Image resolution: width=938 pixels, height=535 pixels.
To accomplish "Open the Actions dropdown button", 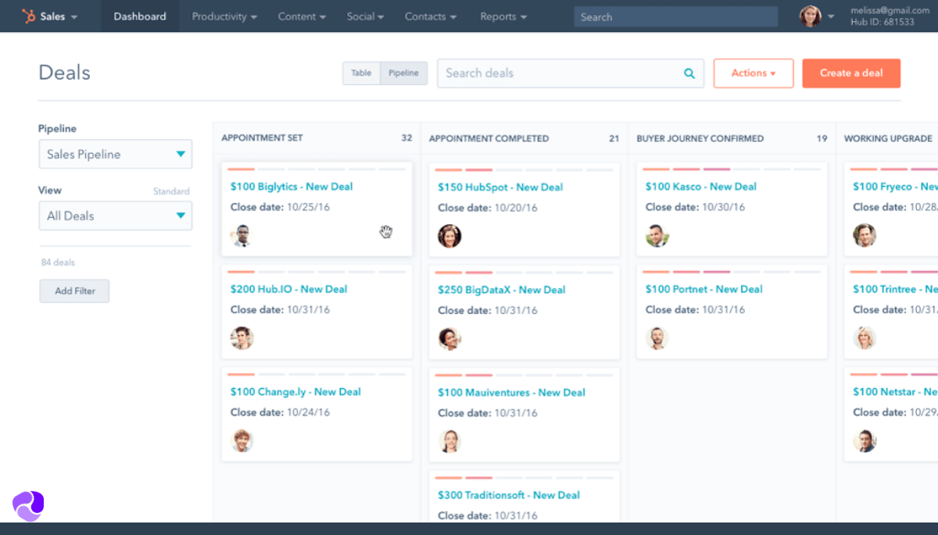I will [x=754, y=73].
